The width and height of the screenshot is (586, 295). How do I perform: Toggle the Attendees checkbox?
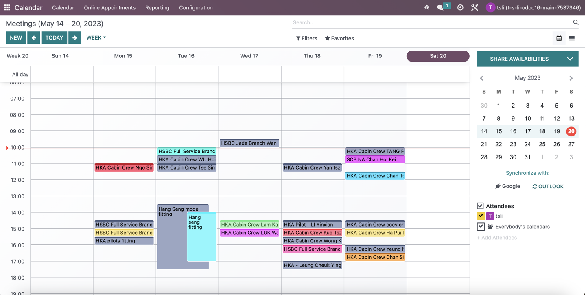480,206
